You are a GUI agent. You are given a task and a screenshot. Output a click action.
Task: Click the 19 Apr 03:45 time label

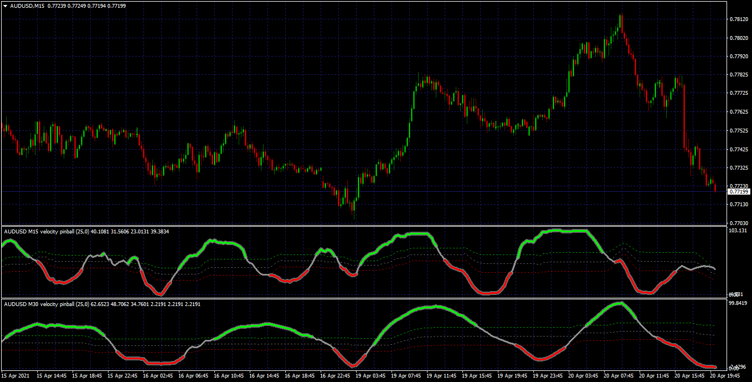pyautogui.click(x=370, y=375)
